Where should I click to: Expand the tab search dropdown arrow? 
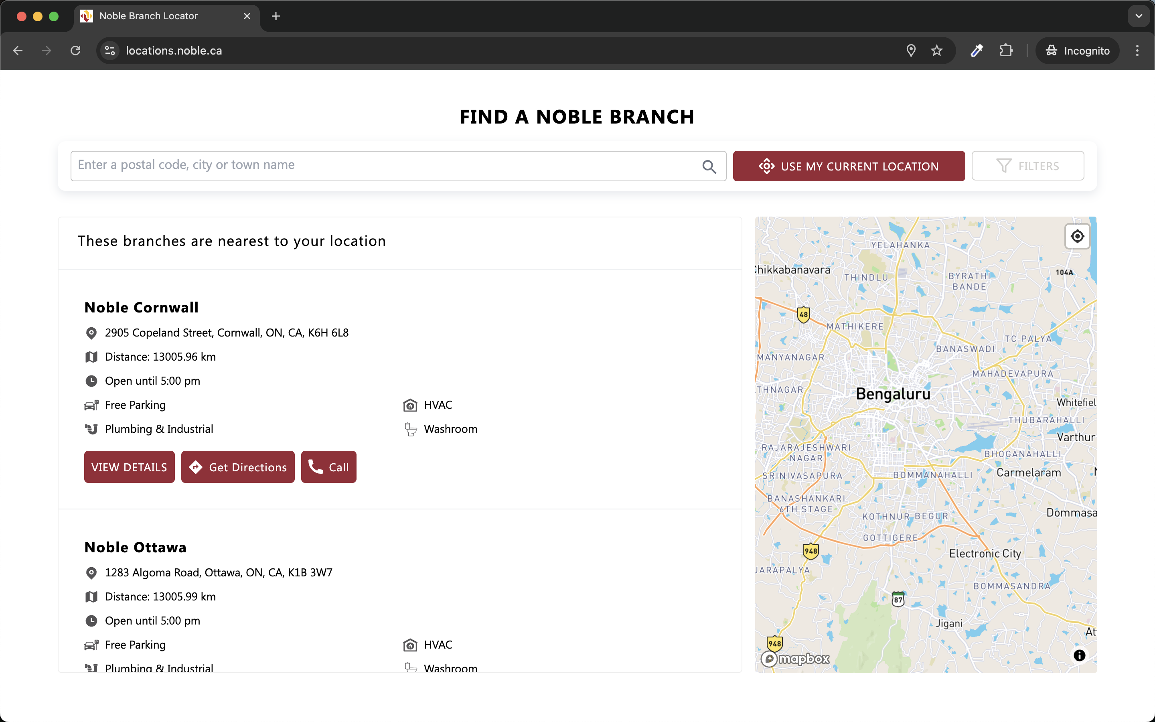coord(1139,16)
